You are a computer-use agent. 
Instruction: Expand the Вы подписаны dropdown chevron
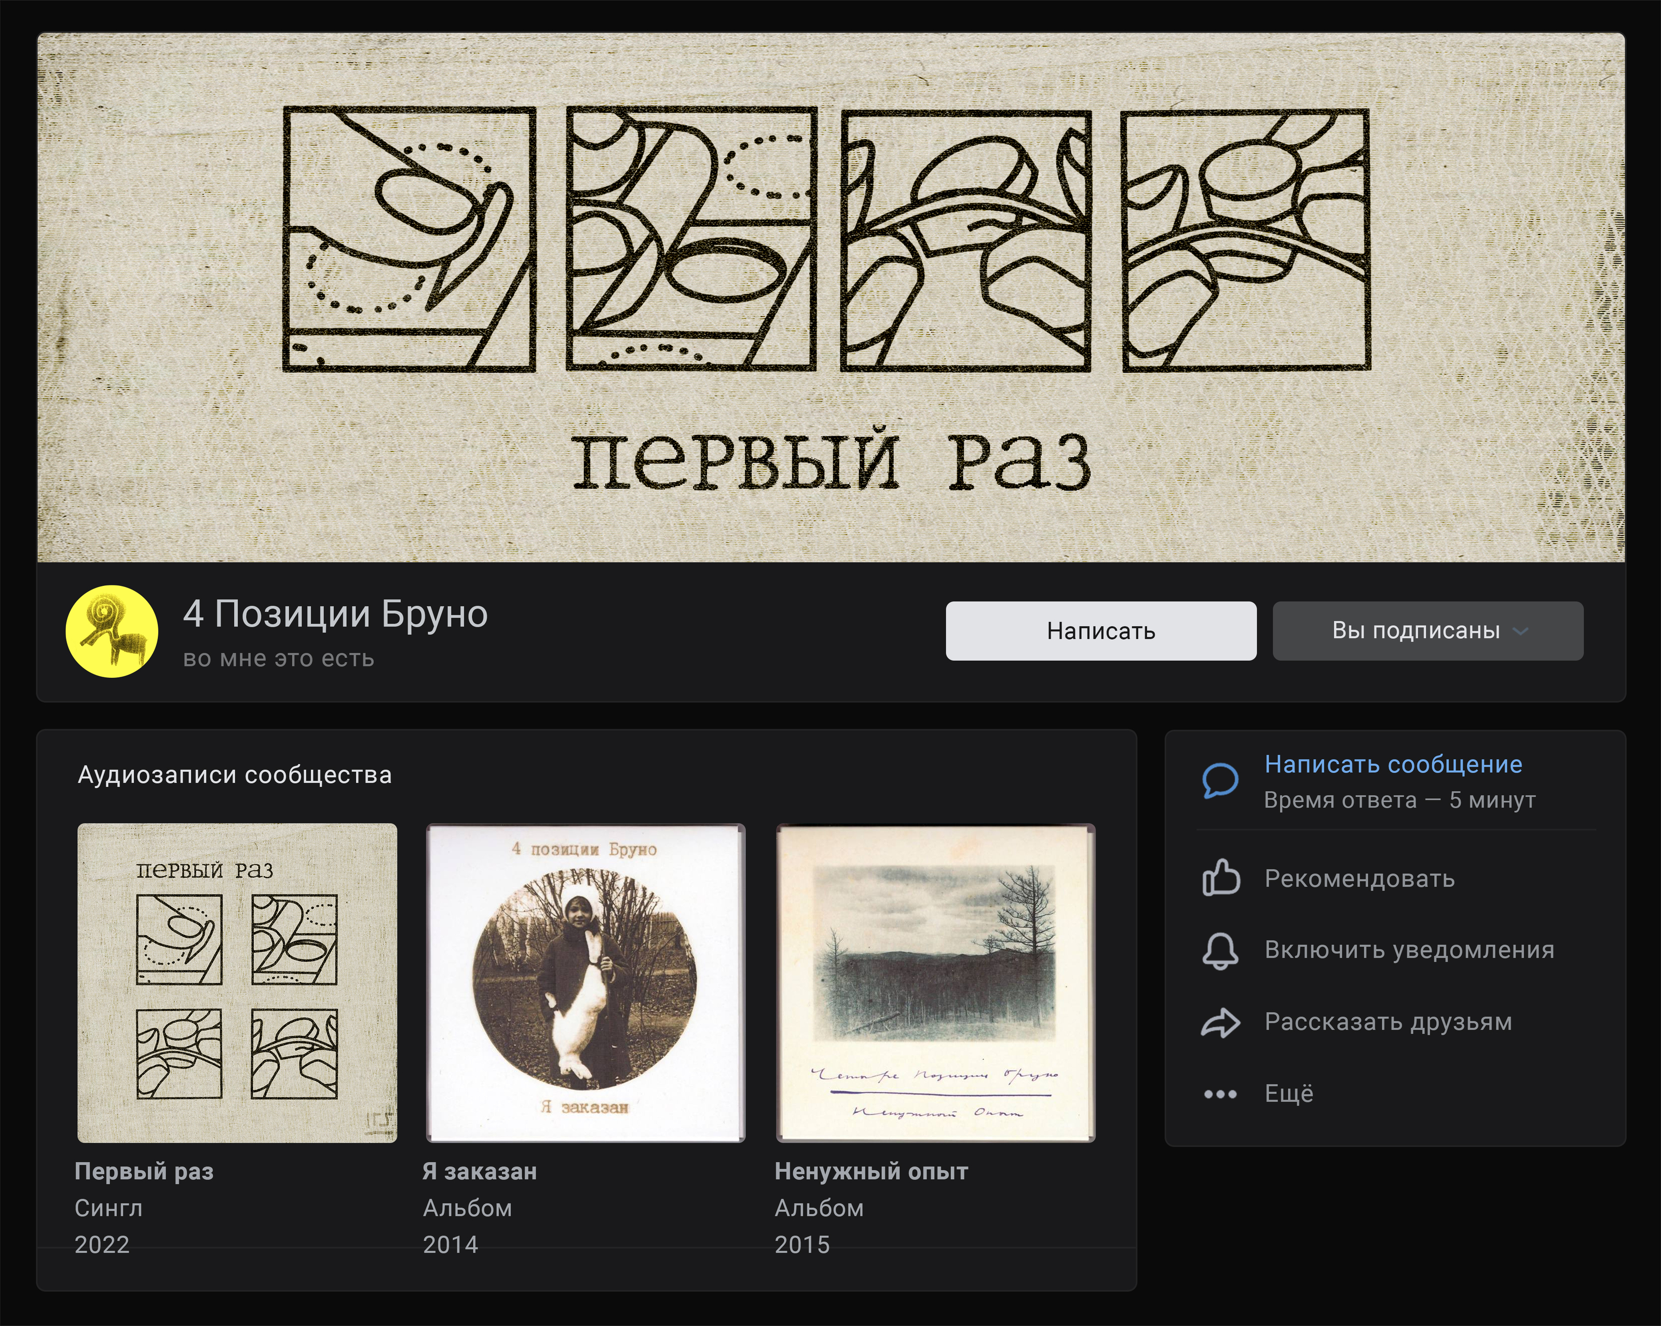click(1520, 631)
